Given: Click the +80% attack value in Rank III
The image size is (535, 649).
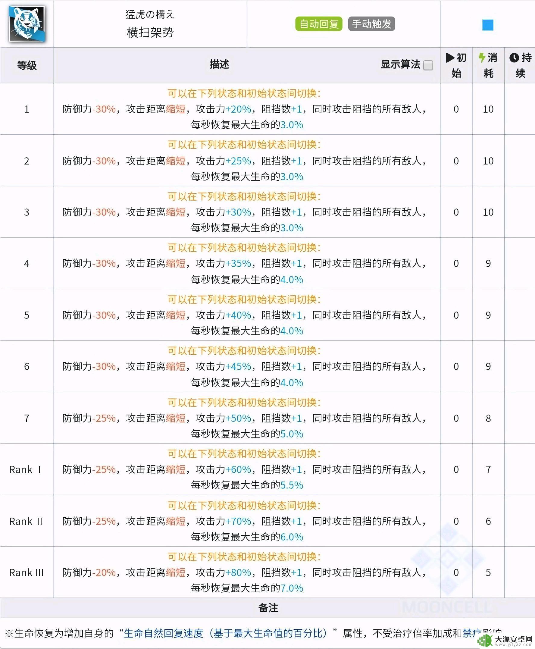Looking at the screenshot, I should click(238, 572).
